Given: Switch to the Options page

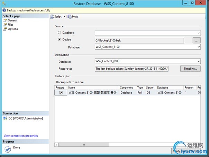Looking at the screenshot, I should point(13,29).
